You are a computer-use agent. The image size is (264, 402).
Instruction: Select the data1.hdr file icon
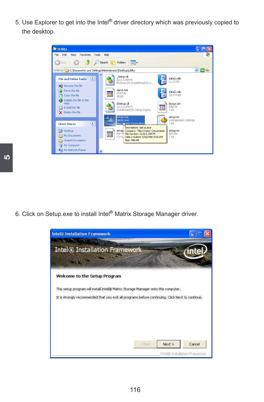(110, 94)
